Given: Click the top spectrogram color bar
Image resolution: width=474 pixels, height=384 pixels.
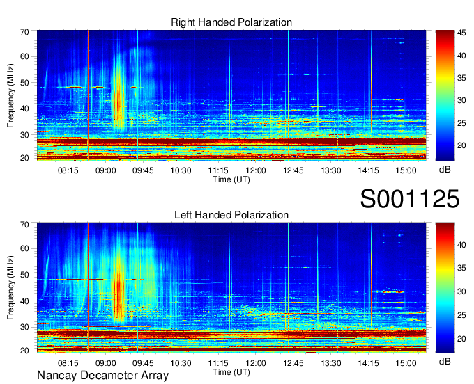Looking at the screenshot, I should tap(445, 95).
